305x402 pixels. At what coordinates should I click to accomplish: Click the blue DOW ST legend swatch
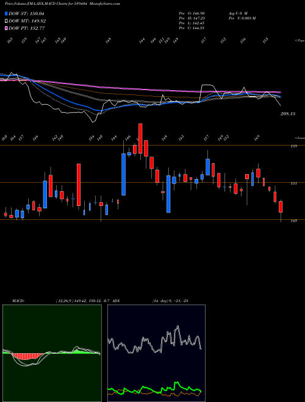pyautogui.click(x=6, y=13)
